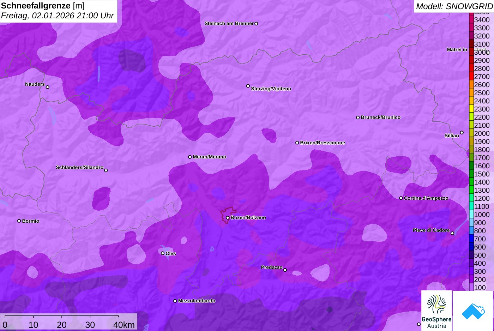Image resolution: width=494 pixels, height=331 pixels.
Task: Click the Cortina d'Ampezzo marker dot
Action: tap(401, 198)
